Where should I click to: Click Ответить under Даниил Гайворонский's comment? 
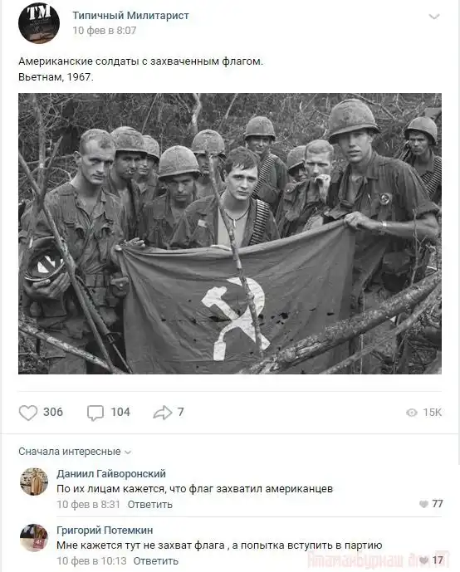pyautogui.click(x=150, y=505)
